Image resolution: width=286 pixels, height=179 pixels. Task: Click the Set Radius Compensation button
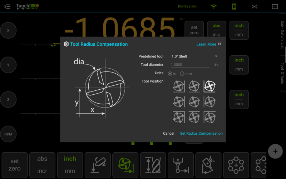click(x=201, y=133)
